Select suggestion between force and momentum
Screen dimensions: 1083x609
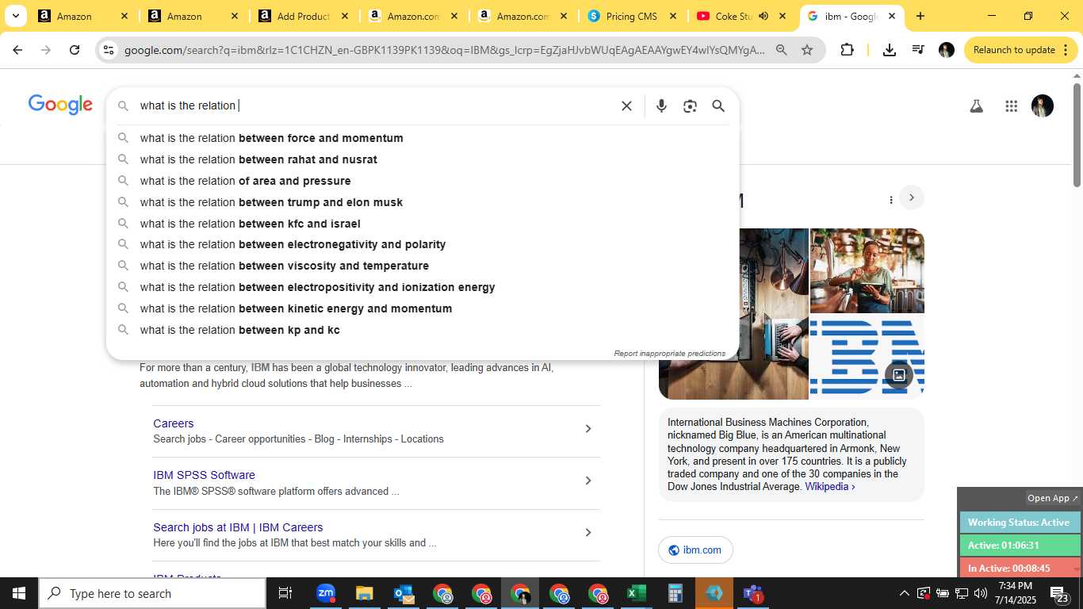pyautogui.click(x=423, y=138)
